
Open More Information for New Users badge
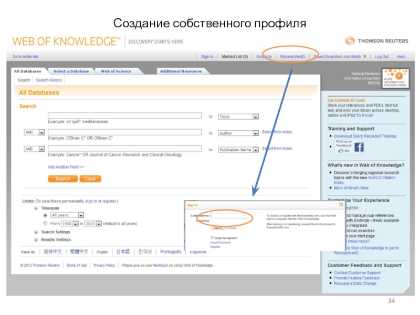[x=395, y=78]
